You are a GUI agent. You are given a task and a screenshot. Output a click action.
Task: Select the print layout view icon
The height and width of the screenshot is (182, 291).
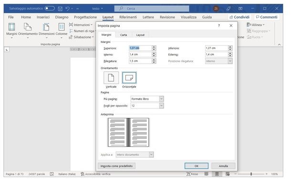[217, 174]
